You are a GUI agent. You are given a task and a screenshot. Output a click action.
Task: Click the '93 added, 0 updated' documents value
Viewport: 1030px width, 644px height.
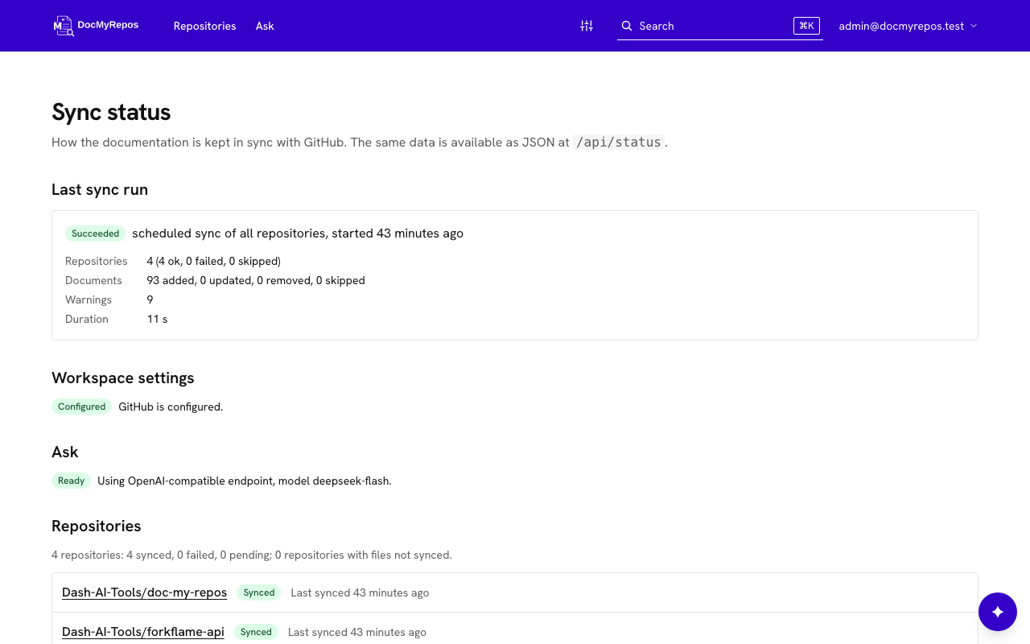click(x=256, y=280)
